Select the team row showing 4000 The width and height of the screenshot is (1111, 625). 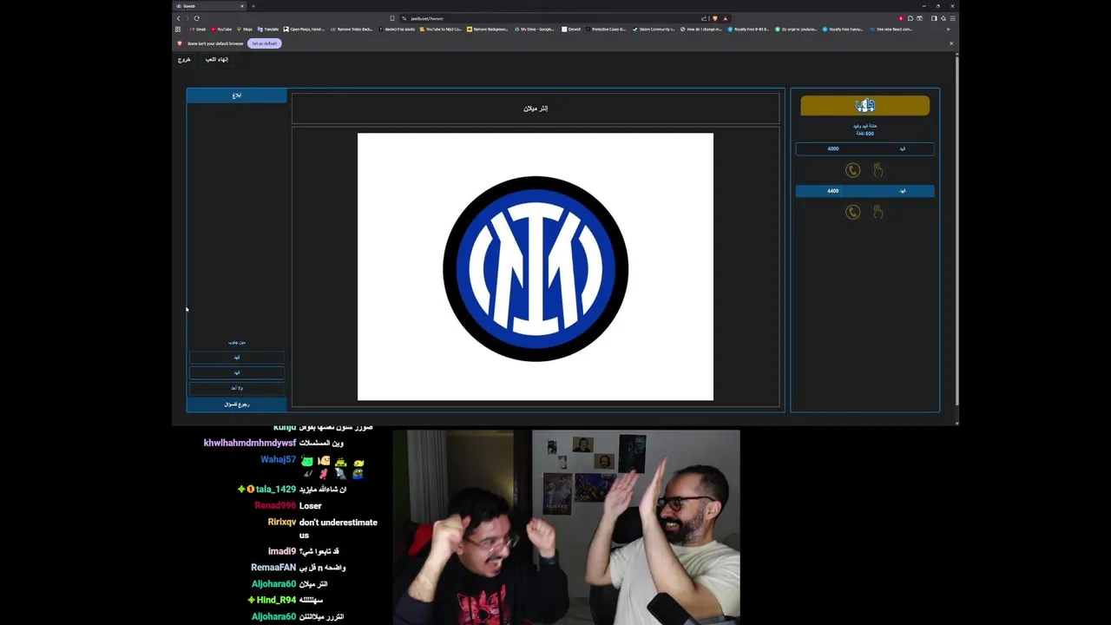[x=864, y=148]
